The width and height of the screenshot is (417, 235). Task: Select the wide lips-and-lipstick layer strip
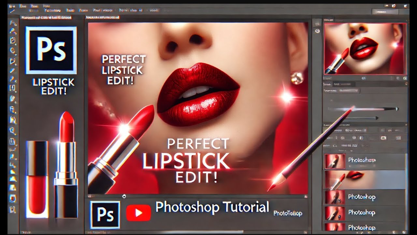click(x=365, y=180)
